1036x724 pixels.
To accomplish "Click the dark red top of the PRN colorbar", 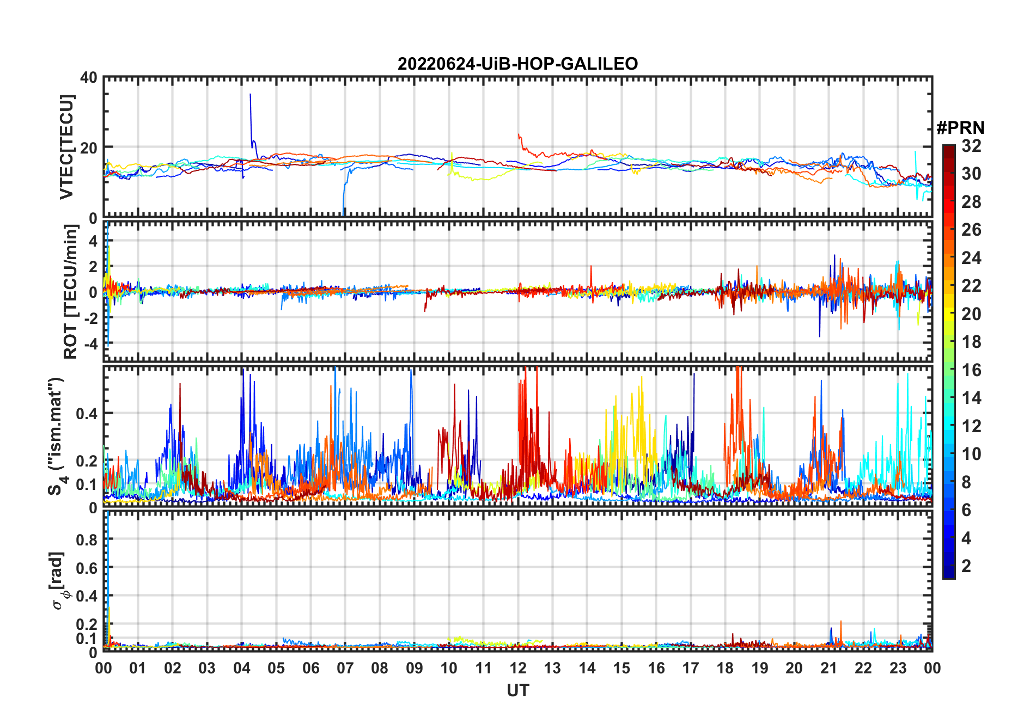I will [x=948, y=149].
